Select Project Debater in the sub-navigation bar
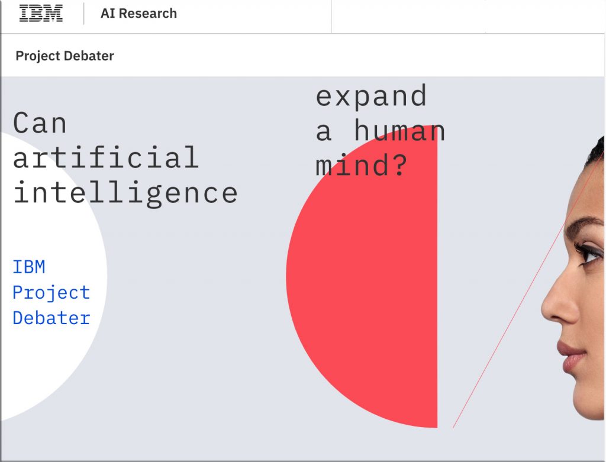 [x=65, y=56]
